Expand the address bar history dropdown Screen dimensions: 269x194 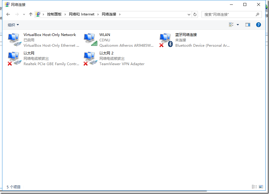point(189,15)
